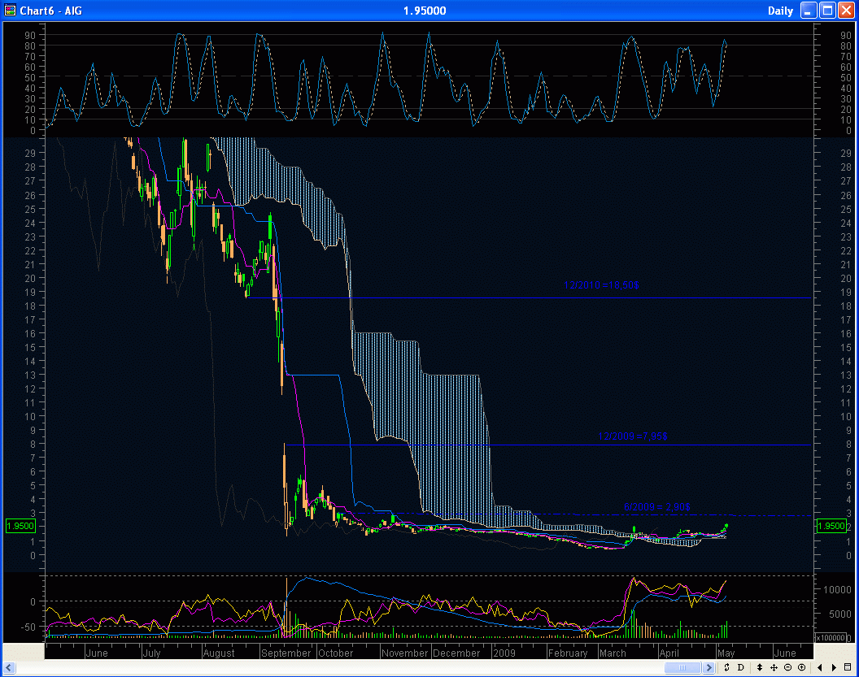
Task: Click the September label on time axis
Action: (286, 653)
